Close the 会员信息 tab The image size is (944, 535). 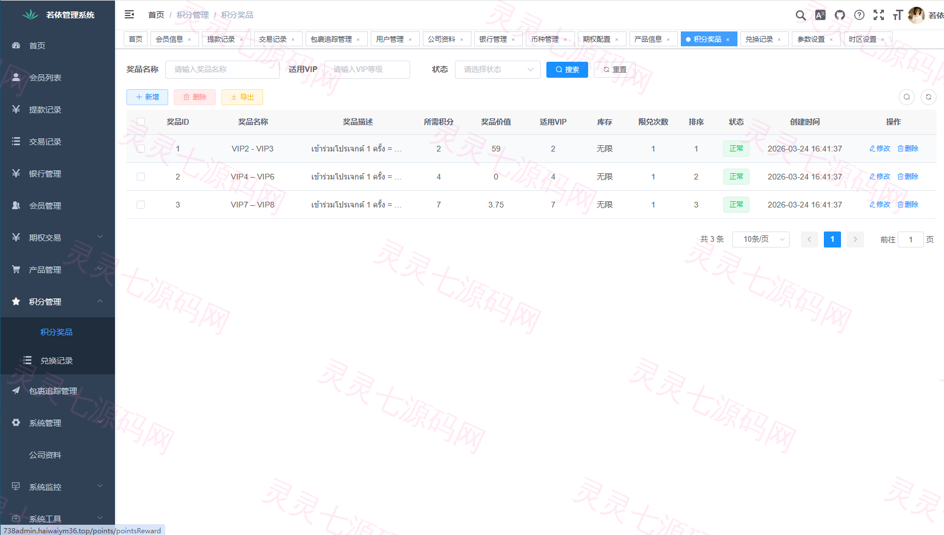coord(189,39)
